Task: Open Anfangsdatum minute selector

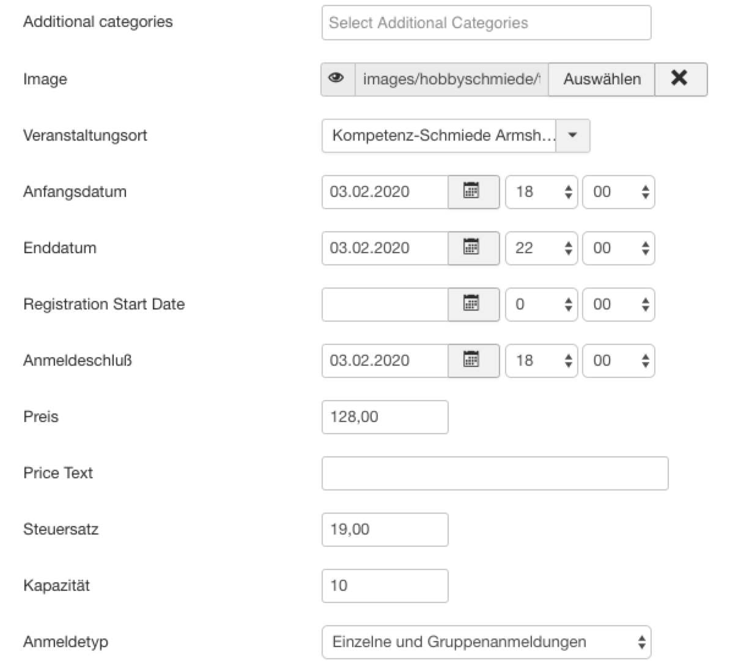Action: [x=618, y=191]
